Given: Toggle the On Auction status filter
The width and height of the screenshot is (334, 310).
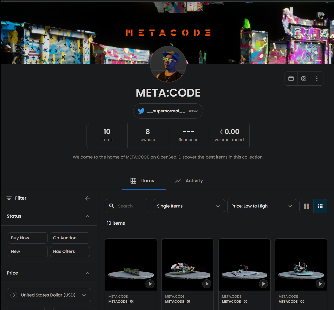Looking at the screenshot, I should [70, 238].
